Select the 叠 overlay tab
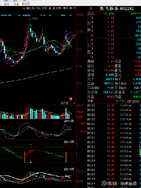141x188 pixels. click(50, 8)
